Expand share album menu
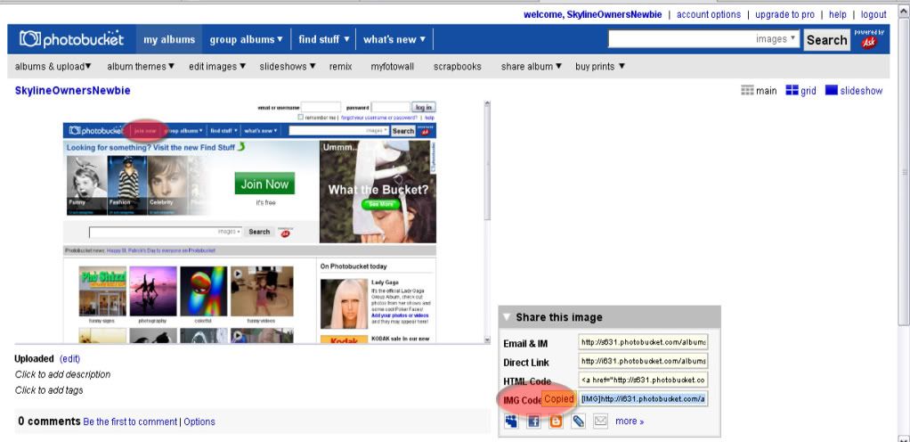Screen dimensions: 910x442 (x=532, y=66)
